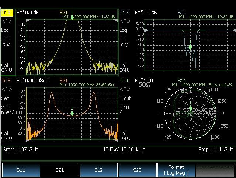Select marker 1 diamond on Smith chart
This screenshot has height=178, width=236.
[191, 108]
